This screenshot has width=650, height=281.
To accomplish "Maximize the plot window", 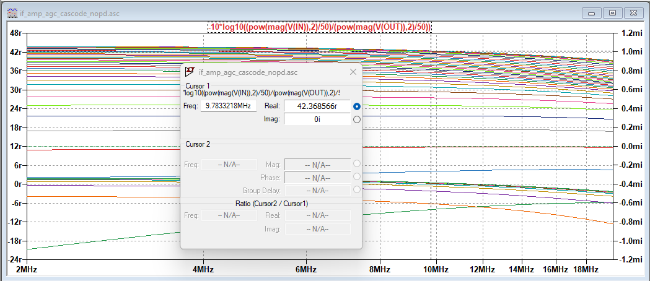I will pyautogui.click(x=612, y=13).
